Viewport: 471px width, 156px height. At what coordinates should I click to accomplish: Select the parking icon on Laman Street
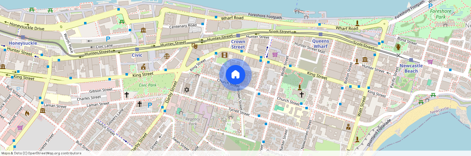coord(149,105)
